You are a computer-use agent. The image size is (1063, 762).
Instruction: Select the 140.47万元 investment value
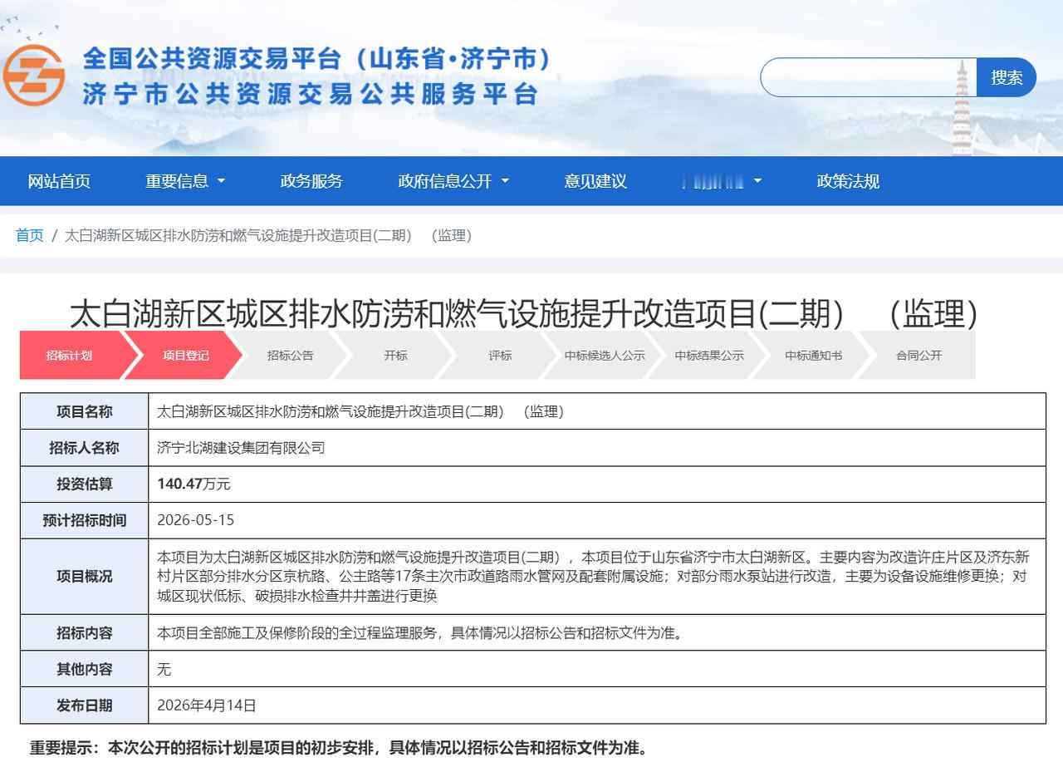193,484
